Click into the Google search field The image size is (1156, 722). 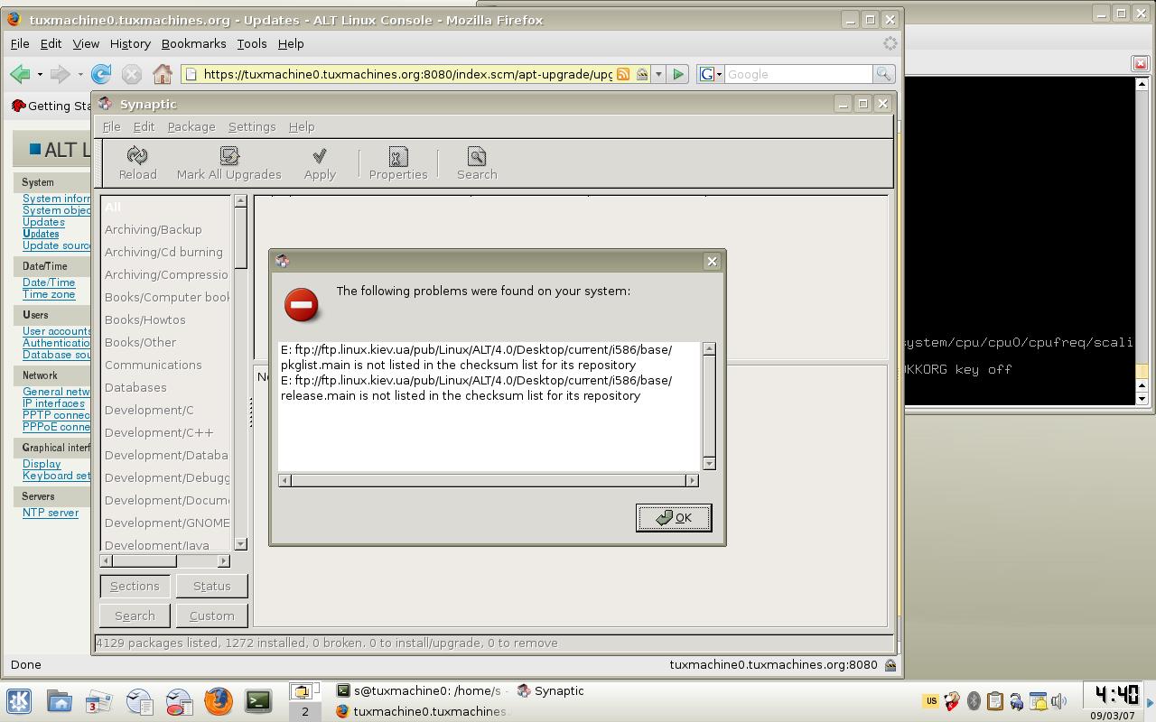pyautogui.click(x=798, y=74)
